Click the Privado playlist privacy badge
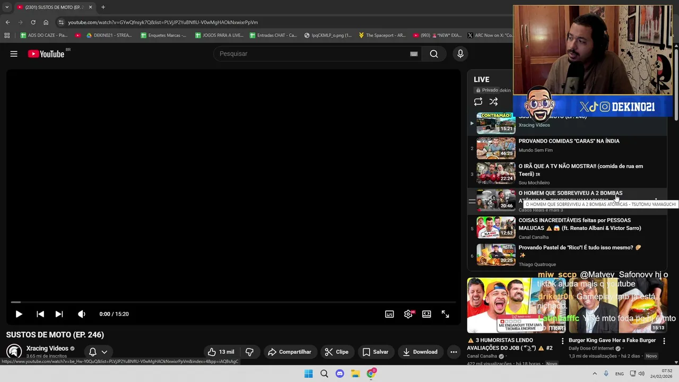Viewport: 679px width, 382px height. [487, 90]
